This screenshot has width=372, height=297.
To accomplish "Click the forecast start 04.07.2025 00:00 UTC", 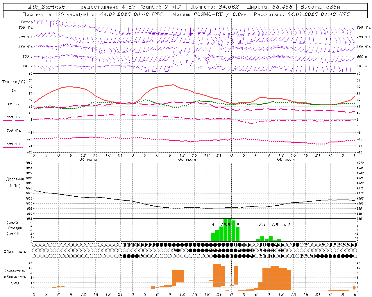I will (131, 14).
